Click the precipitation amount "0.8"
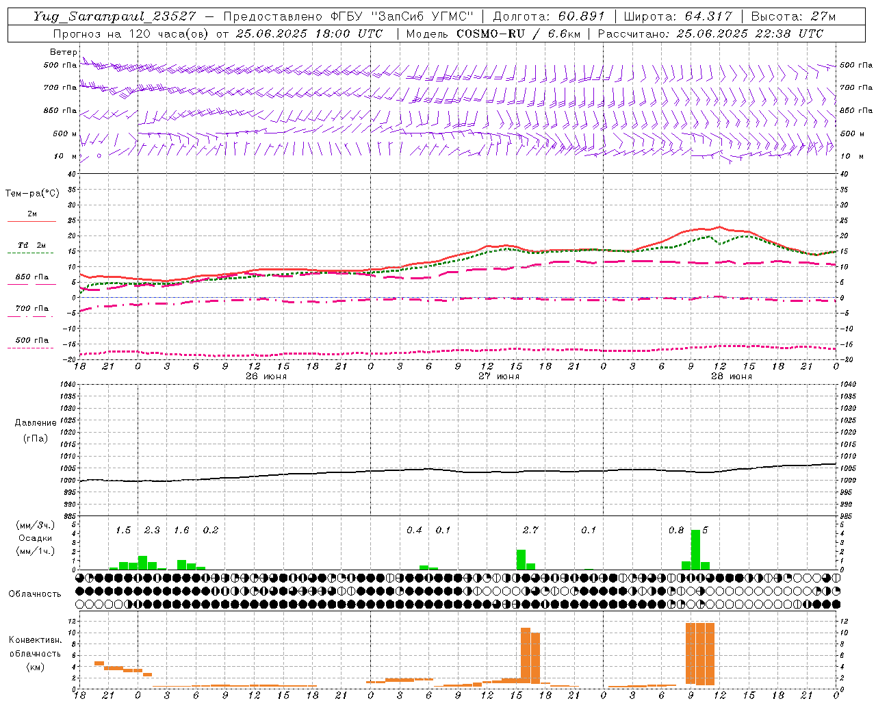This screenshot has width=876, height=701. coord(676,530)
